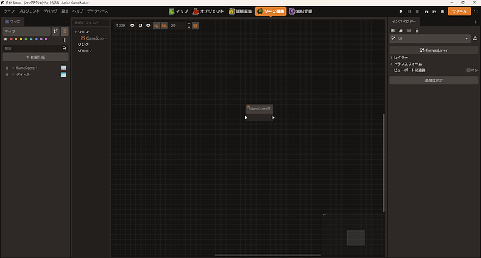Open the プロジェクト menu
The width and height of the screenshot is (481, 258).
tap(29, 11)
